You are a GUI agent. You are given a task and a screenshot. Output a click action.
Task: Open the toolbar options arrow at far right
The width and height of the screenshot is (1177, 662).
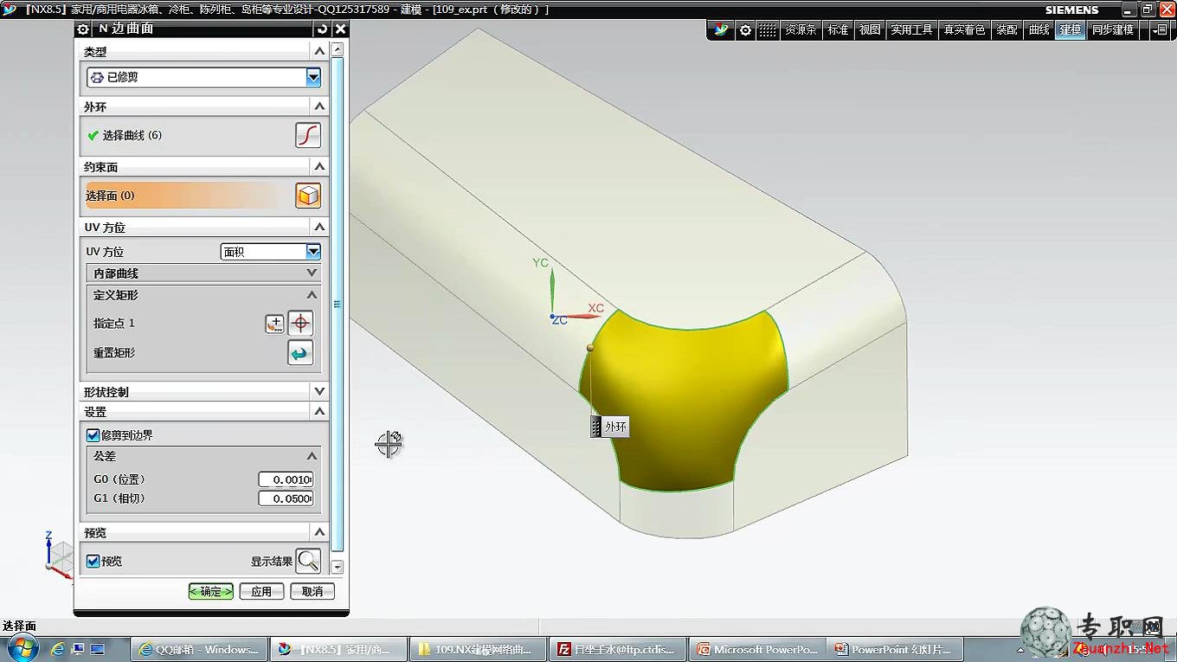pos(1160,29)
